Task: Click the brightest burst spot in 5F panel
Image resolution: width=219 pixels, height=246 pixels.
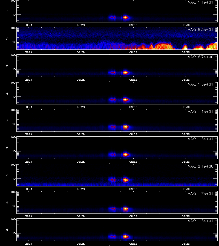Action: coord(125,127)
